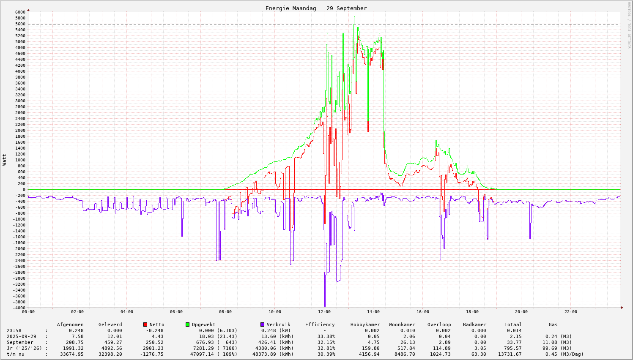Click the 'Watt' y-axis label
The image size is (633, 360).
[x=5, y=160]
